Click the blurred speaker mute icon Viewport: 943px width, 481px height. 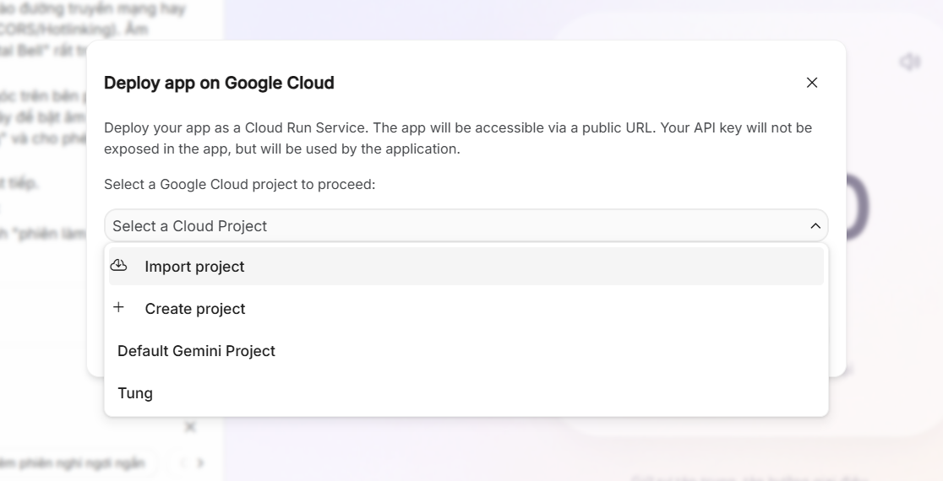[x=909, y=62]
